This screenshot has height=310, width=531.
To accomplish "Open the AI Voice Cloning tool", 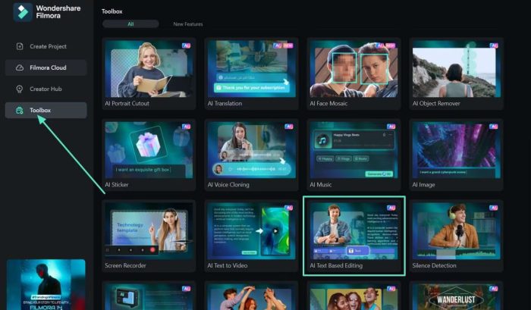I will tap(251, 155).
